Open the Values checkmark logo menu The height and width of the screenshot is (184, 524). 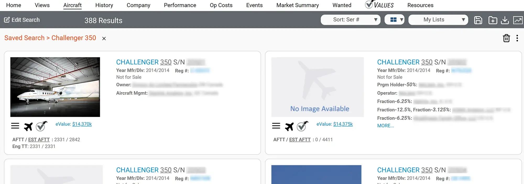pyautogui.click(x=379, y=5)
